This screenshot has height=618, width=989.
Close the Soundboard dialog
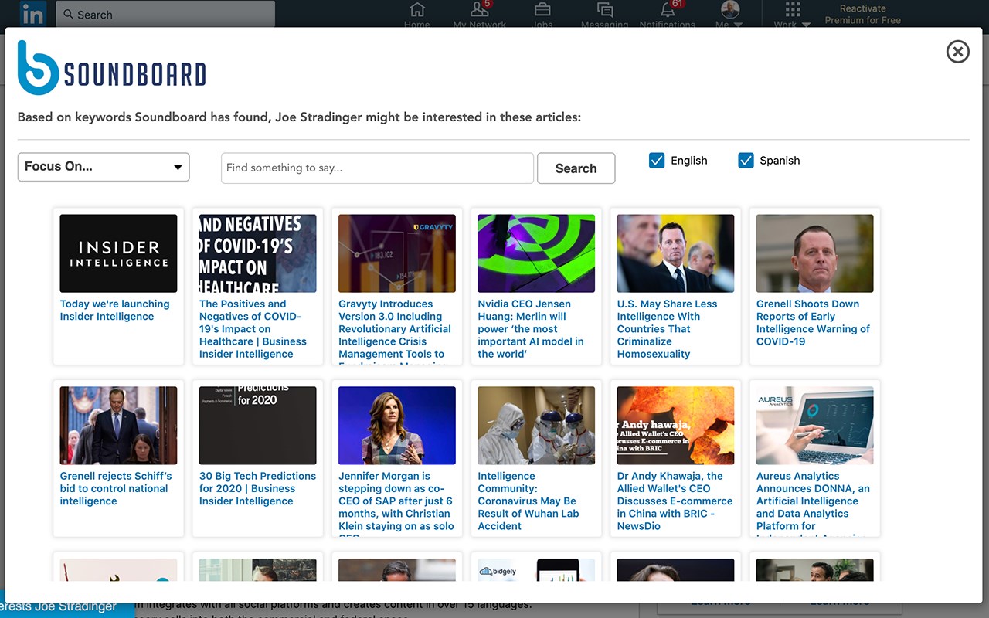[958, 52]
